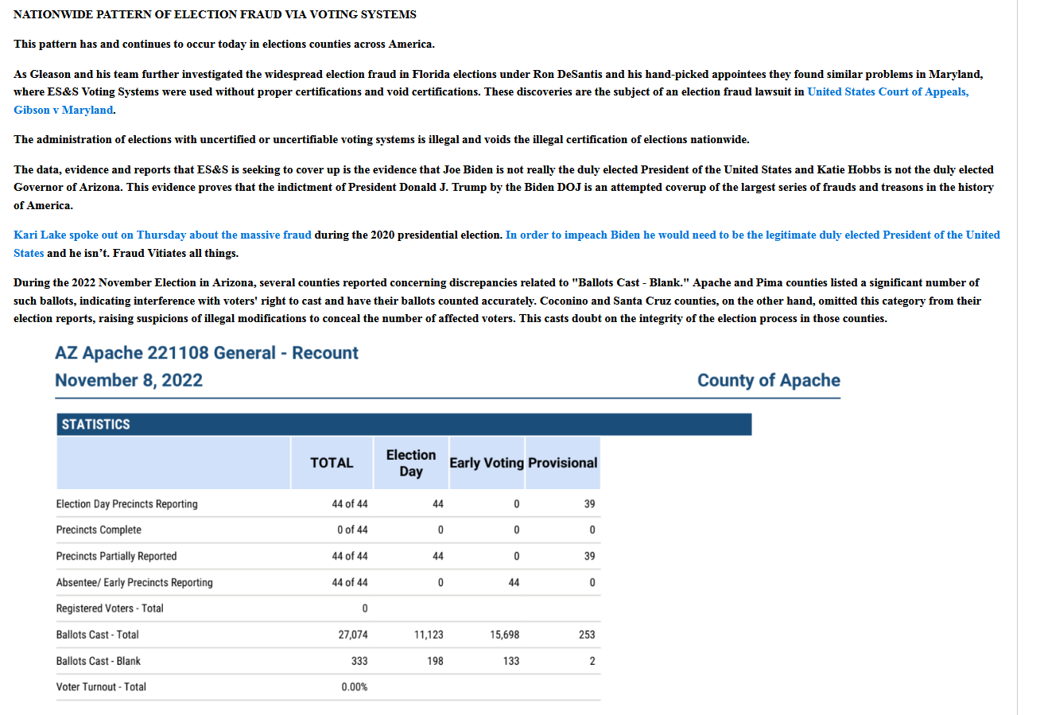This screenshot has height=715, width=1040.
Task: Click '0 of 44' in Precincts Complete row
Action: tap(352, 530)
